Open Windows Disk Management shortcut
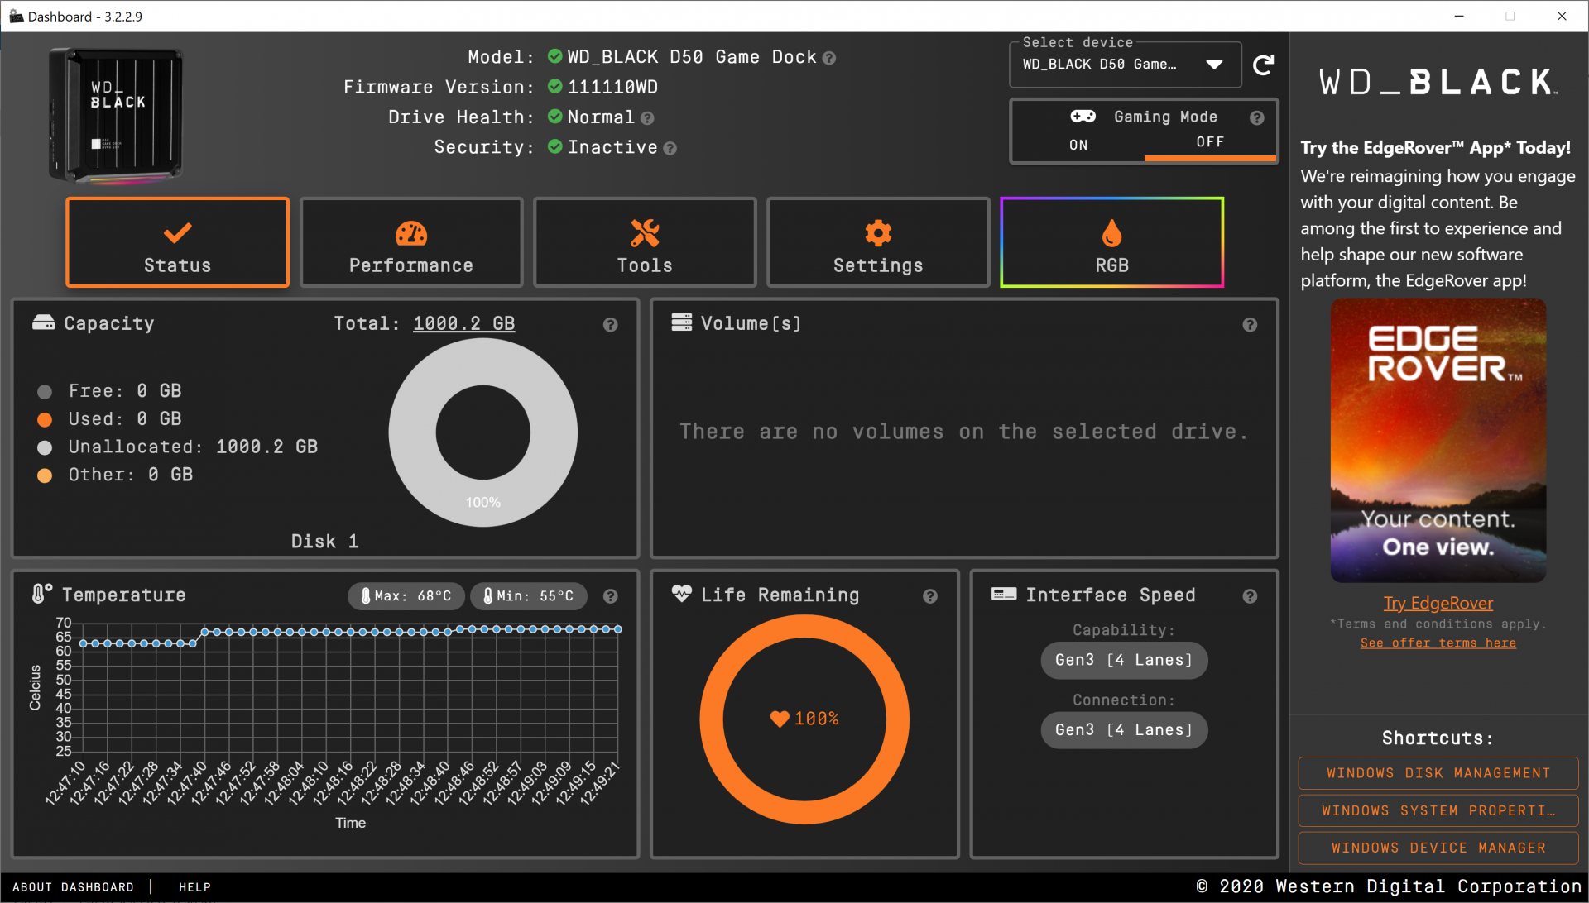1589x903 pixels. click(1438, 773)
